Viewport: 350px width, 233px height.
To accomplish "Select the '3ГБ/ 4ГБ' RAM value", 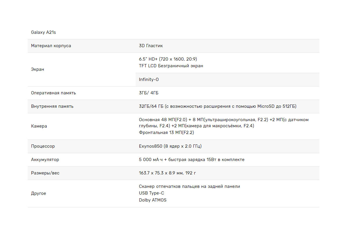I will pyautogui.click(x=149, y=93).
